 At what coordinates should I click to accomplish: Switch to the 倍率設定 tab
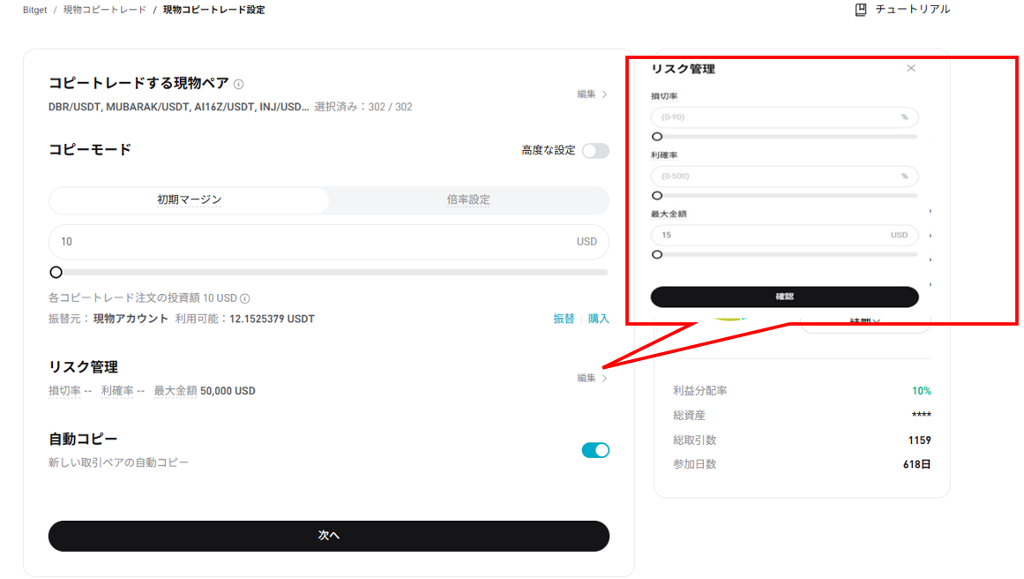[468, 200]
